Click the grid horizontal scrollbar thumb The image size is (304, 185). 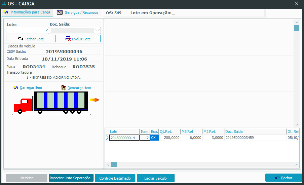coord(114,164)
